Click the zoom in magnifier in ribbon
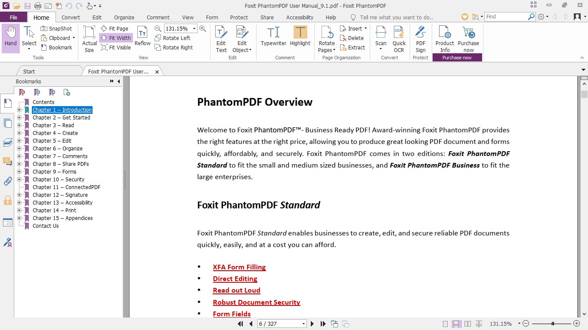The width and height of the screenshot is (588, 330). [x=203, y=28]
